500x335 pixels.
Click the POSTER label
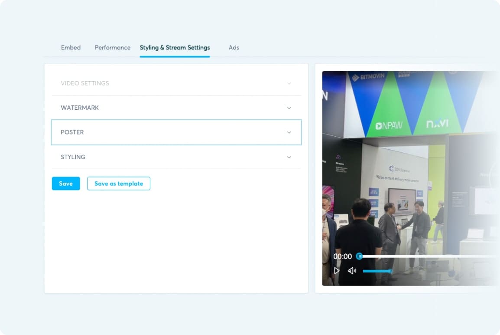(72, 132)
